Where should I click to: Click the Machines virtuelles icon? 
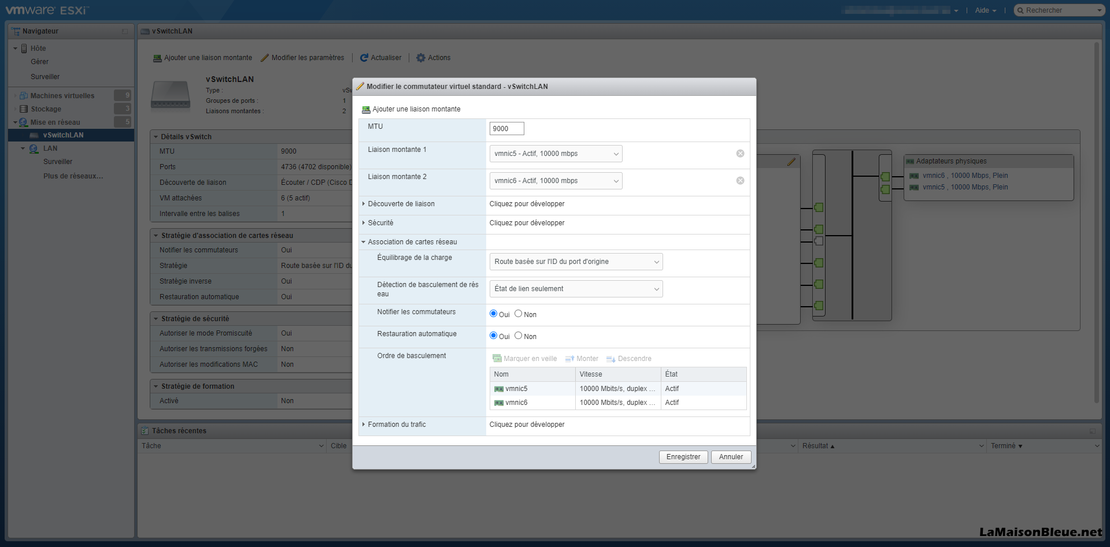(x=24, y=96)
